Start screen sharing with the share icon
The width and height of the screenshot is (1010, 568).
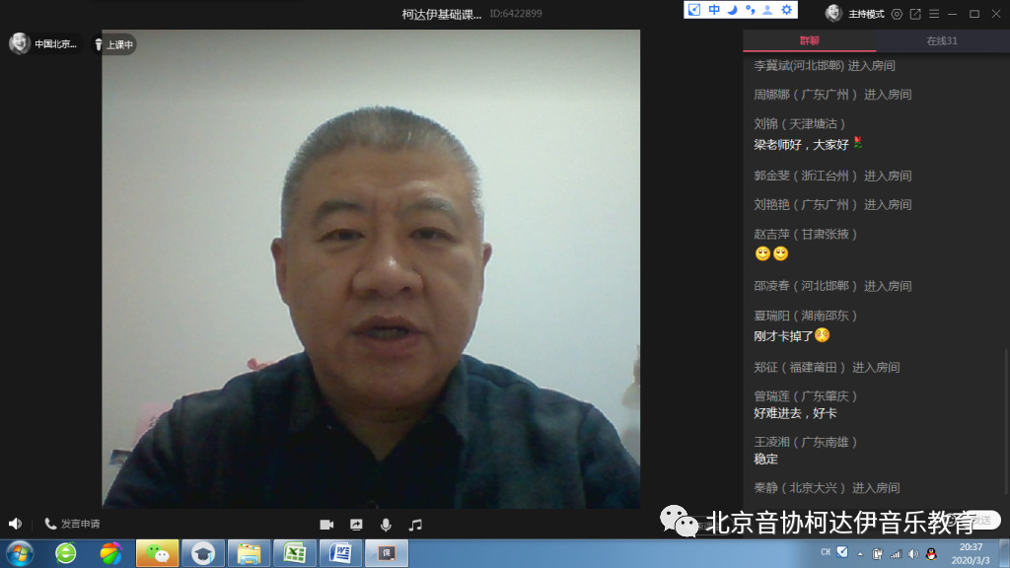click(356, 525)
